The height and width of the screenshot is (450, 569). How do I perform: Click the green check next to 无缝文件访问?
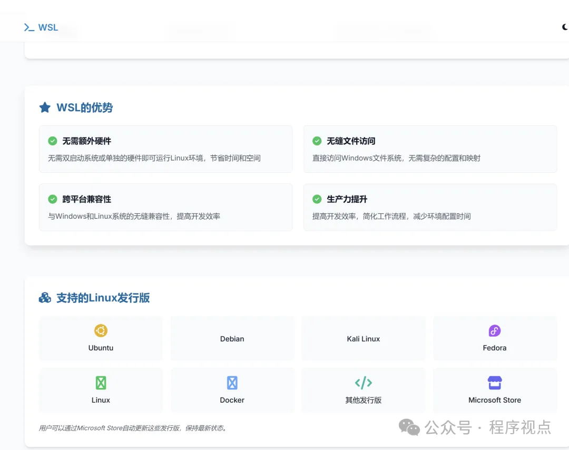point(317,141)
